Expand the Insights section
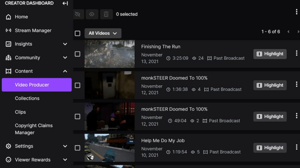The image size is (300, 168). 65,44
